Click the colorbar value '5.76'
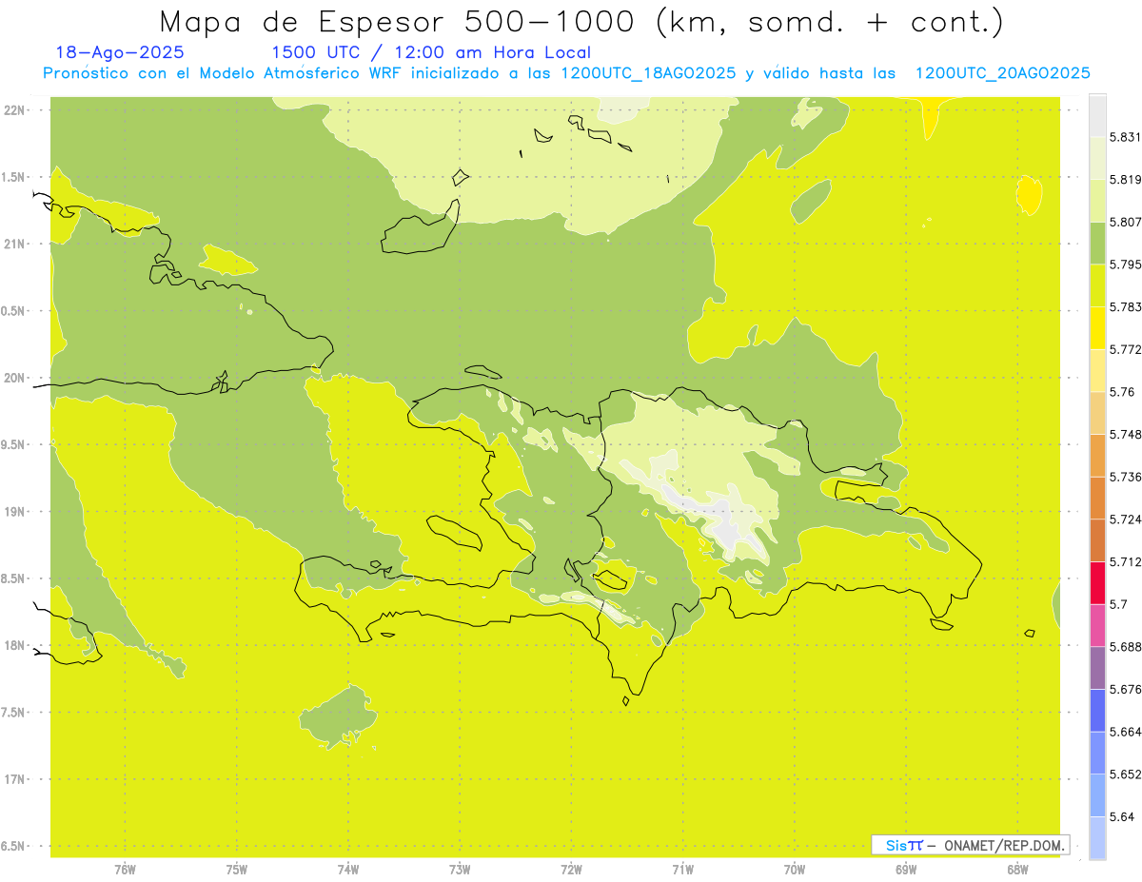 tap(1121, 392)
